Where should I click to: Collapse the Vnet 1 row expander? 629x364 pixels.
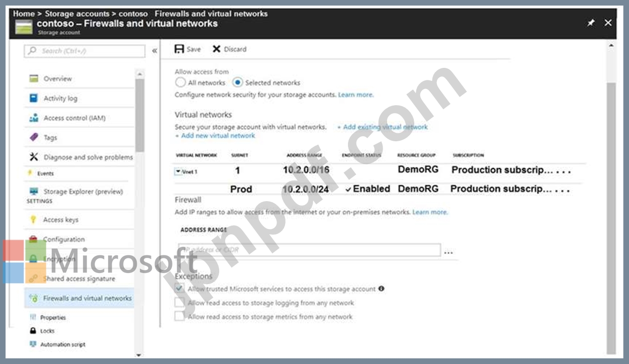178,171
